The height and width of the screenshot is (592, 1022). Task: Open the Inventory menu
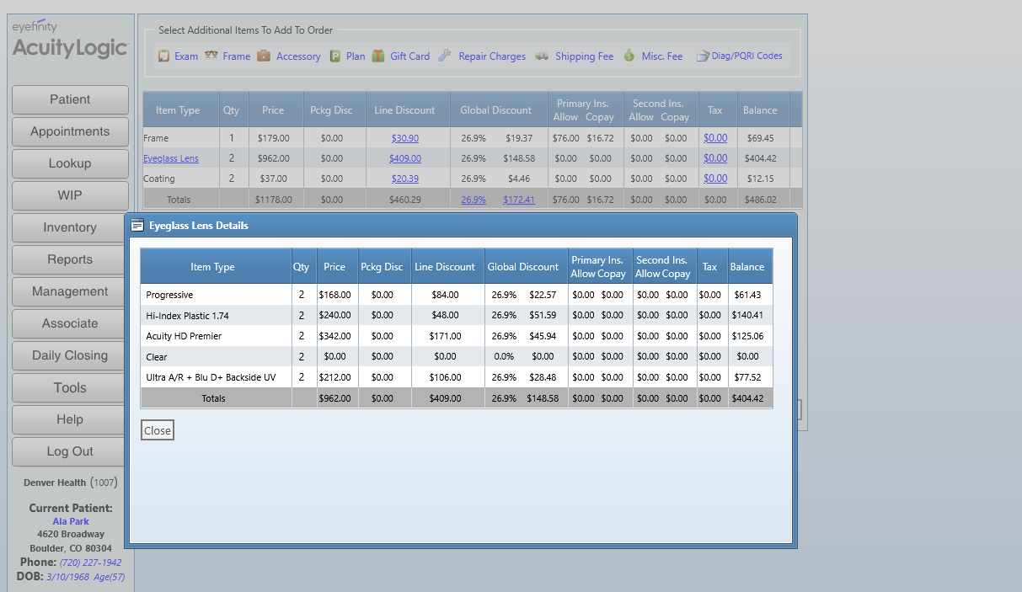(x=70, y=227)
